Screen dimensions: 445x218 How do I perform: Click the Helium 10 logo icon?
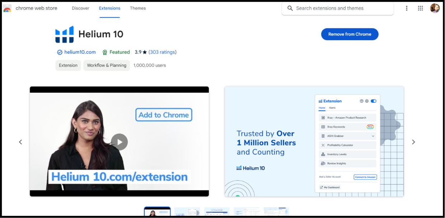tap(65, 34)
